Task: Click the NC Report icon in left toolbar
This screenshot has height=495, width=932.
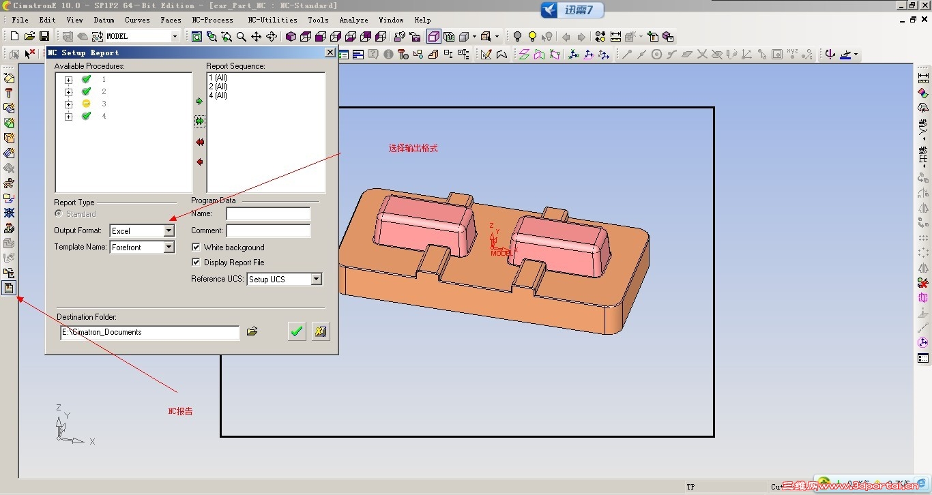Action: coord(9,288)
